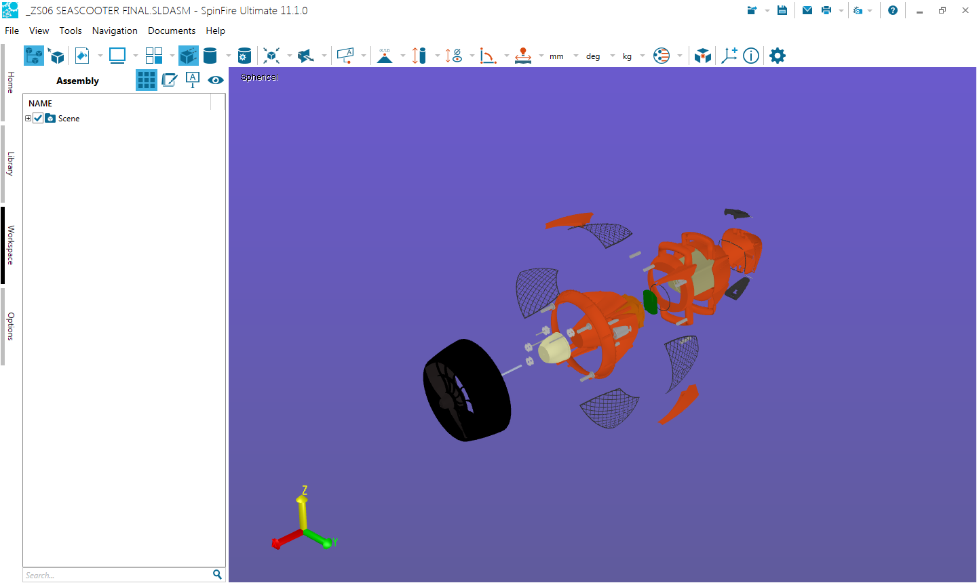Click the assembly tree structure icon
The image size is (977, 583).
(33, 56)
